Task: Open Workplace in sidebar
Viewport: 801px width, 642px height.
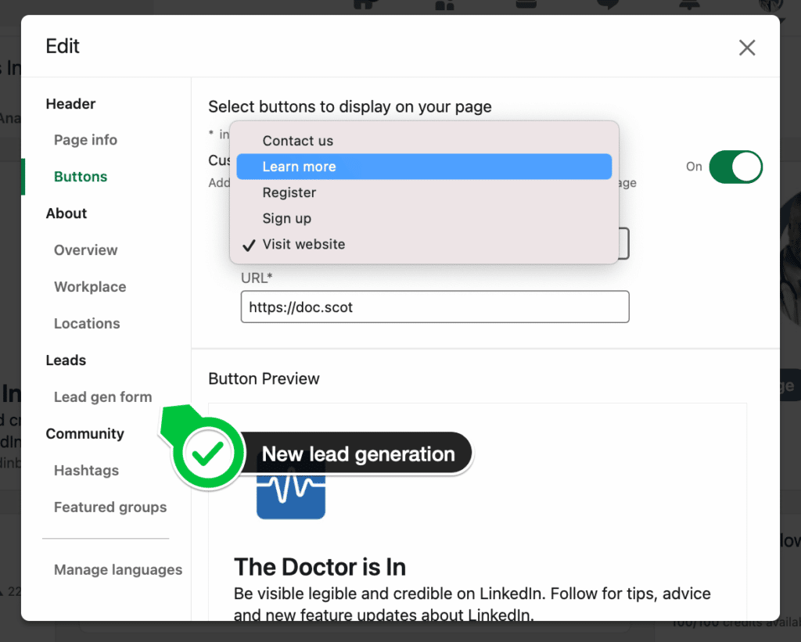Action: [90, 287]
